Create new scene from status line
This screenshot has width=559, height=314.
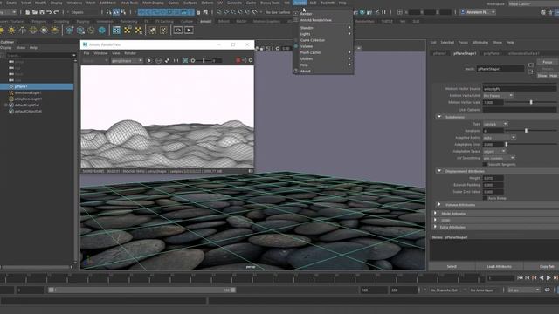(x=27, y=12)
